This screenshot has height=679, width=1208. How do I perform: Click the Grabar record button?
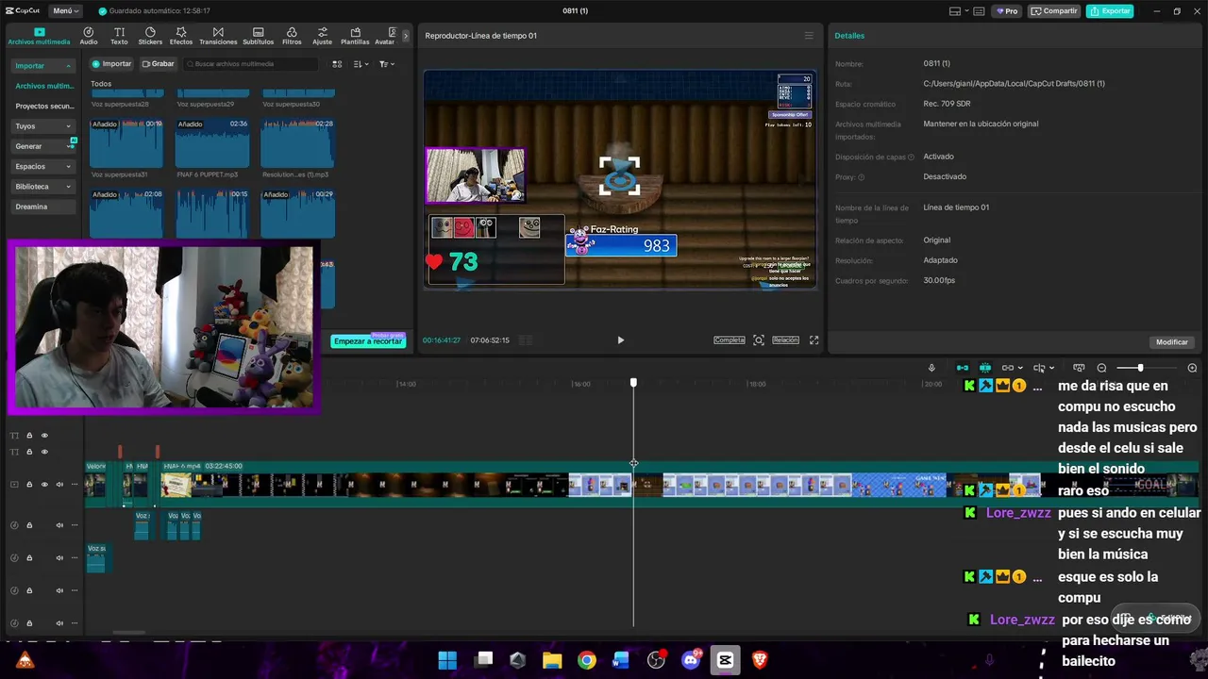coord(159,64)
